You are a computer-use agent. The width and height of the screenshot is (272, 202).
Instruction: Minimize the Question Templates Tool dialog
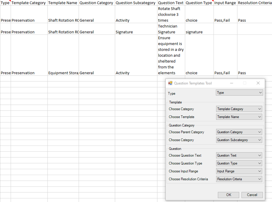[x=231, y=83]
